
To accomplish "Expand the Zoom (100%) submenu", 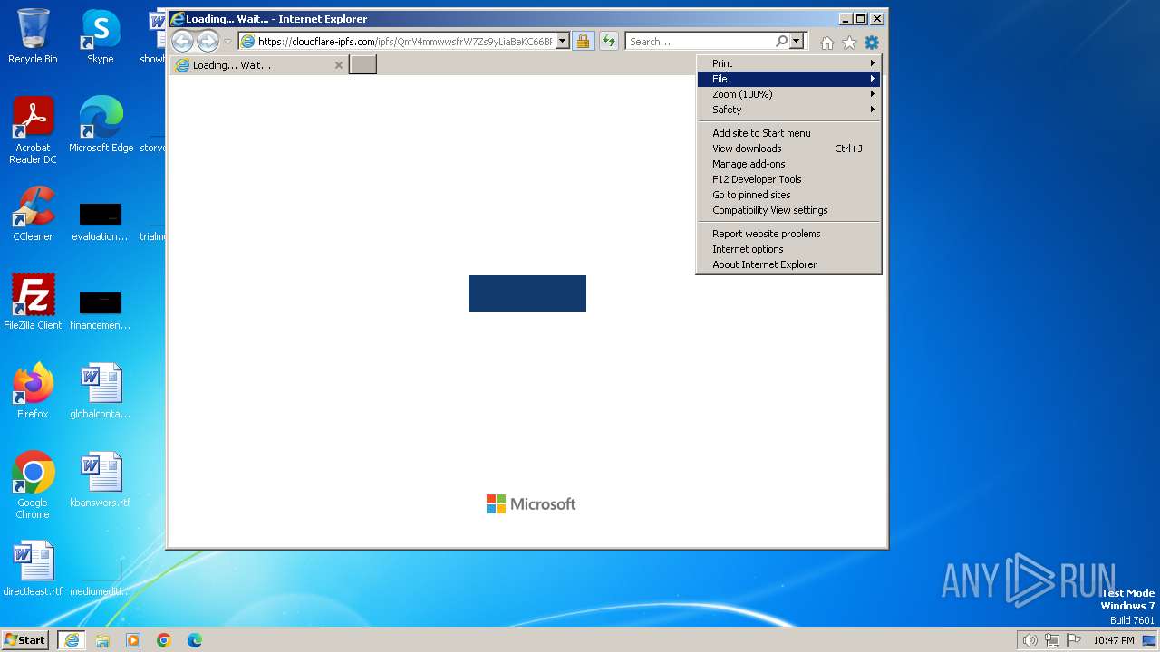I will (x=788, y=94).
